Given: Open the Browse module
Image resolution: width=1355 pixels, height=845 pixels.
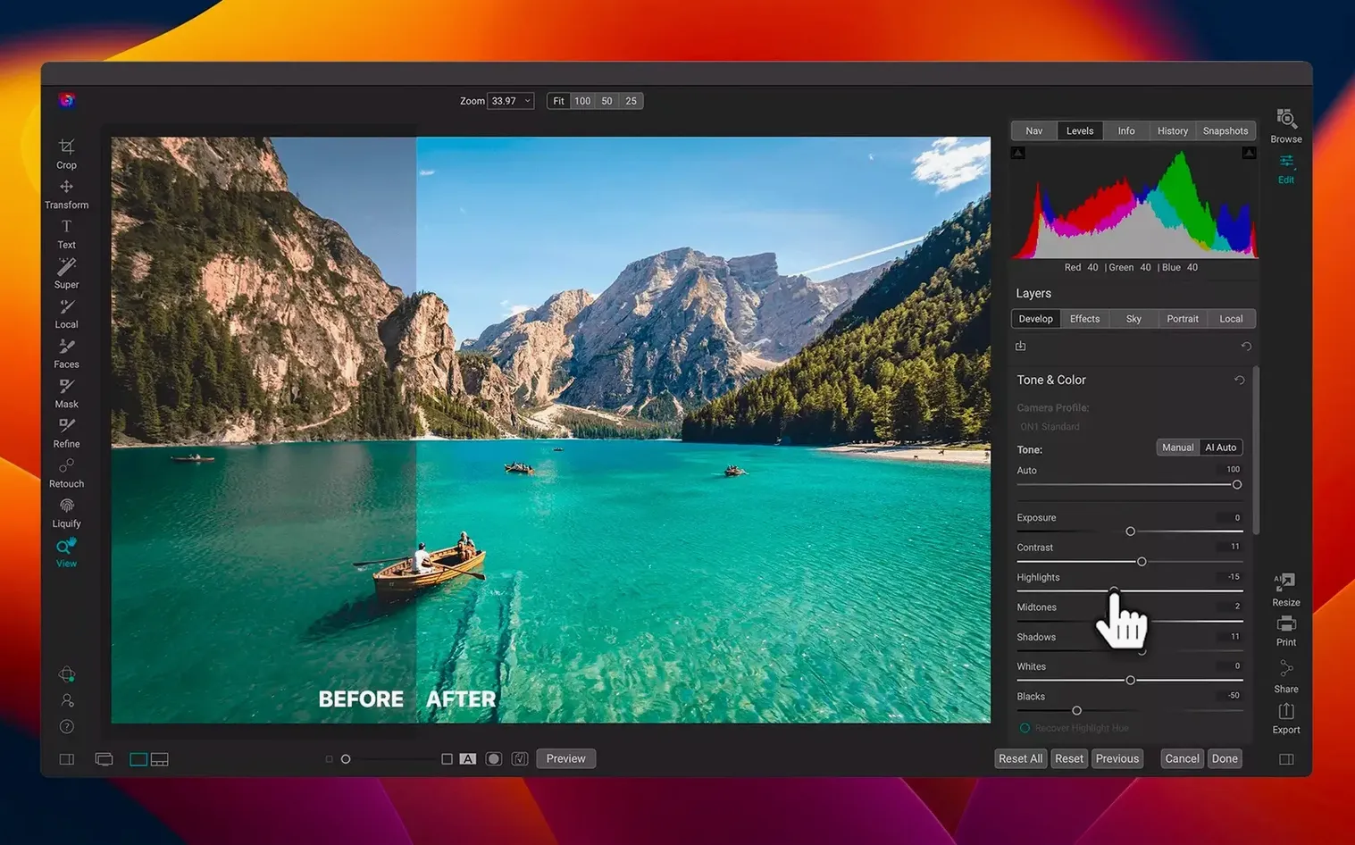Looking at the screenshot, I should [1286, 126].
